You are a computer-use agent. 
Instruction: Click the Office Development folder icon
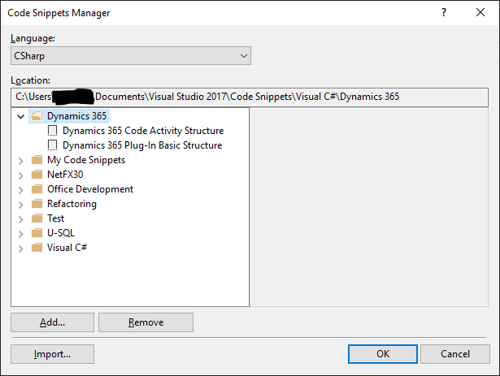pos(37,189)
